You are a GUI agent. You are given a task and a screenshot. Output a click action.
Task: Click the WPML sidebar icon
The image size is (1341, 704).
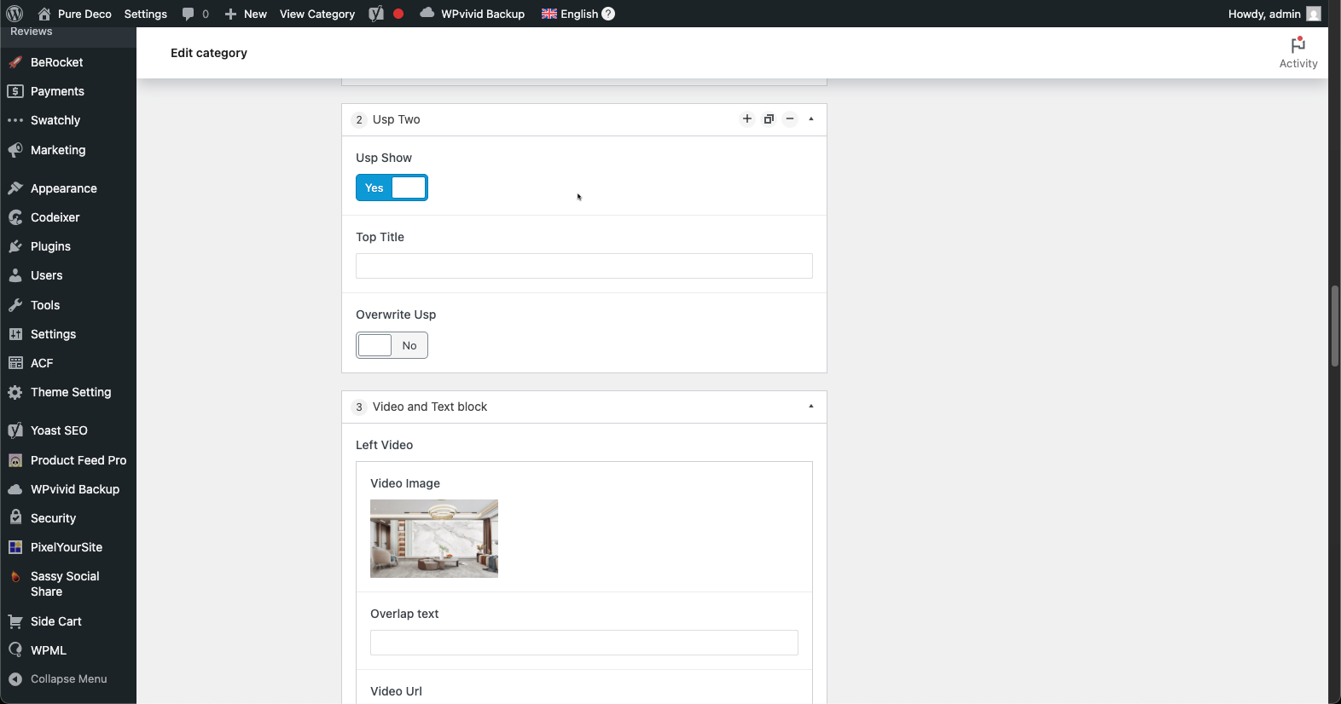[x=15, y=650]
